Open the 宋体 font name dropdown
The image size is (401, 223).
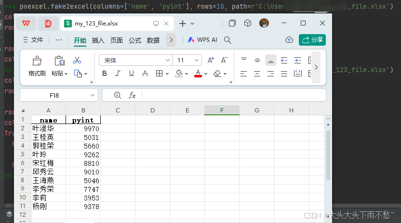point(168,60)
